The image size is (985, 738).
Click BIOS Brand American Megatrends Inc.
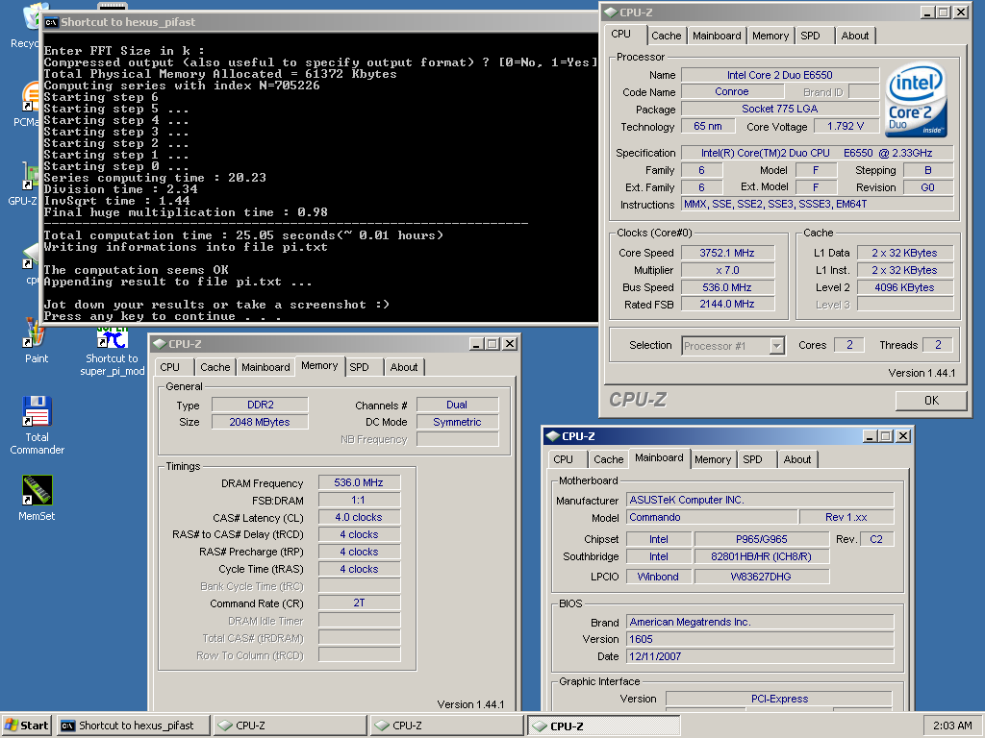point(760,622)
